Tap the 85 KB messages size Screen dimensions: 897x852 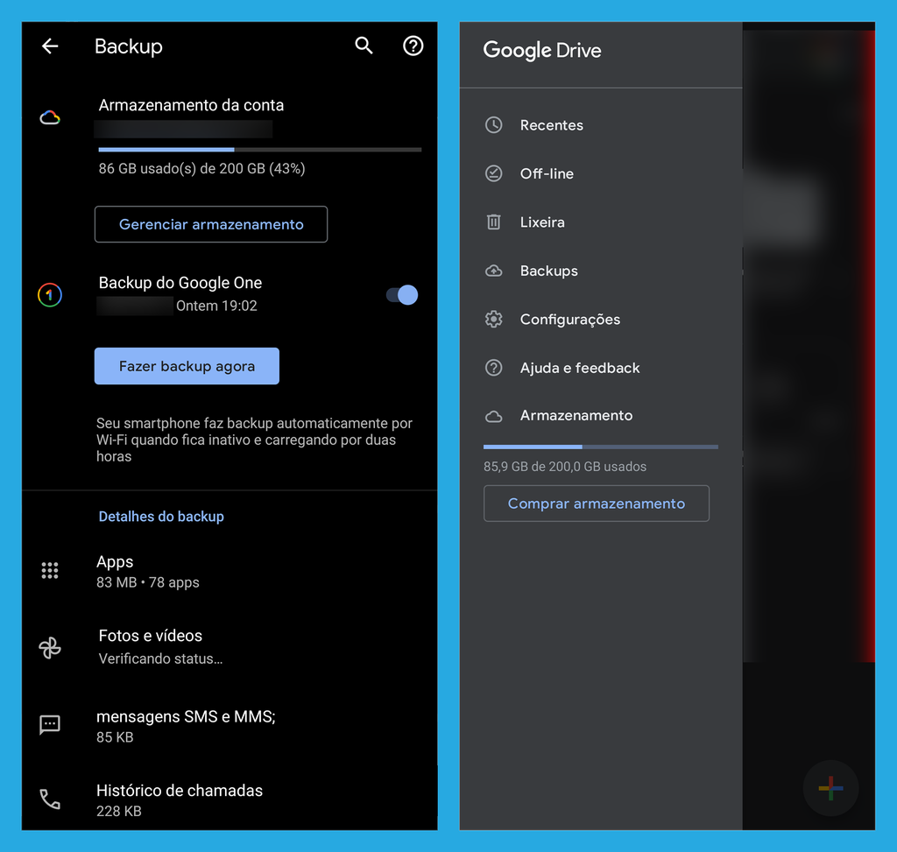point(115,737)
